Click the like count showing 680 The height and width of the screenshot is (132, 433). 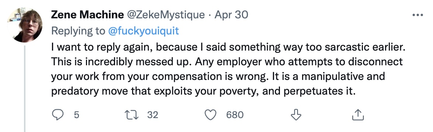pyautogui.click(x=235, y=115)
